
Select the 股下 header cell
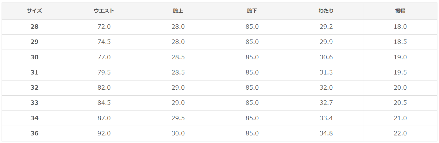(252, 11)
